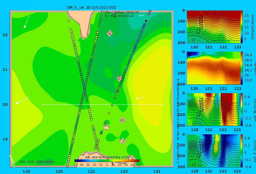This screenshot has height=174, width=256.
Task: Click longitude label 122 below the main map
Action: pyautogui.click(x=124, y=171)
